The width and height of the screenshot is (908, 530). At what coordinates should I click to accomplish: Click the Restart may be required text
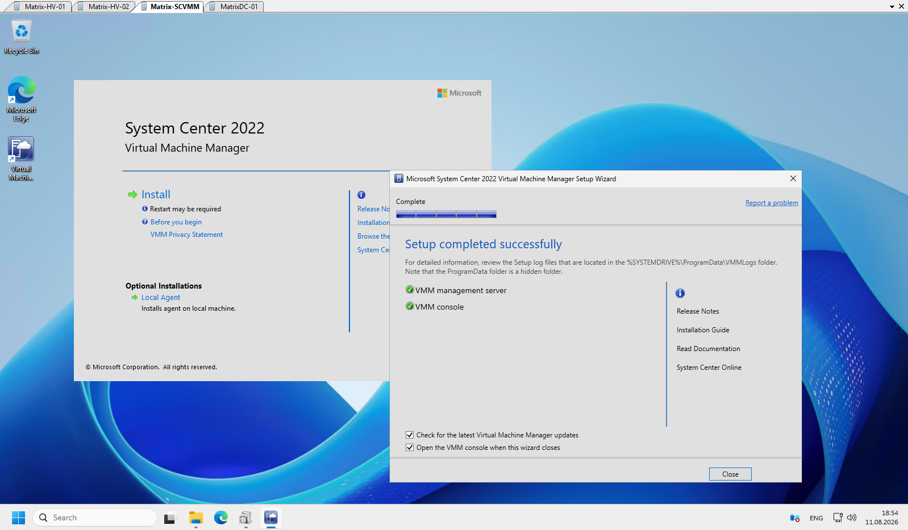185,209
